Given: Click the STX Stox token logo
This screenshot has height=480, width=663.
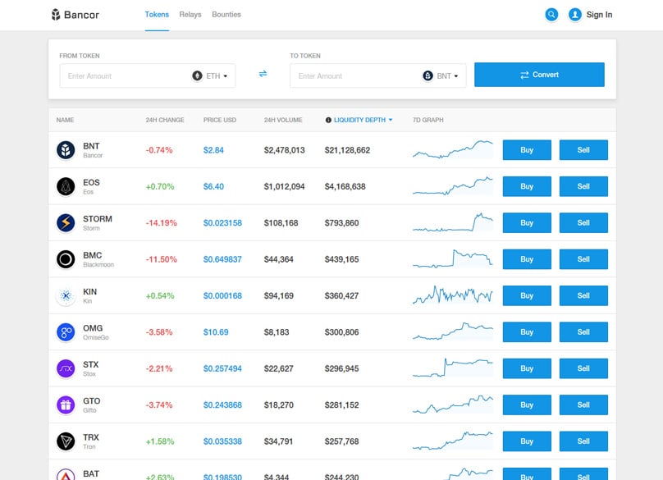Looking at the screenshot, I should pyautogui.click(x=66, y=368).
